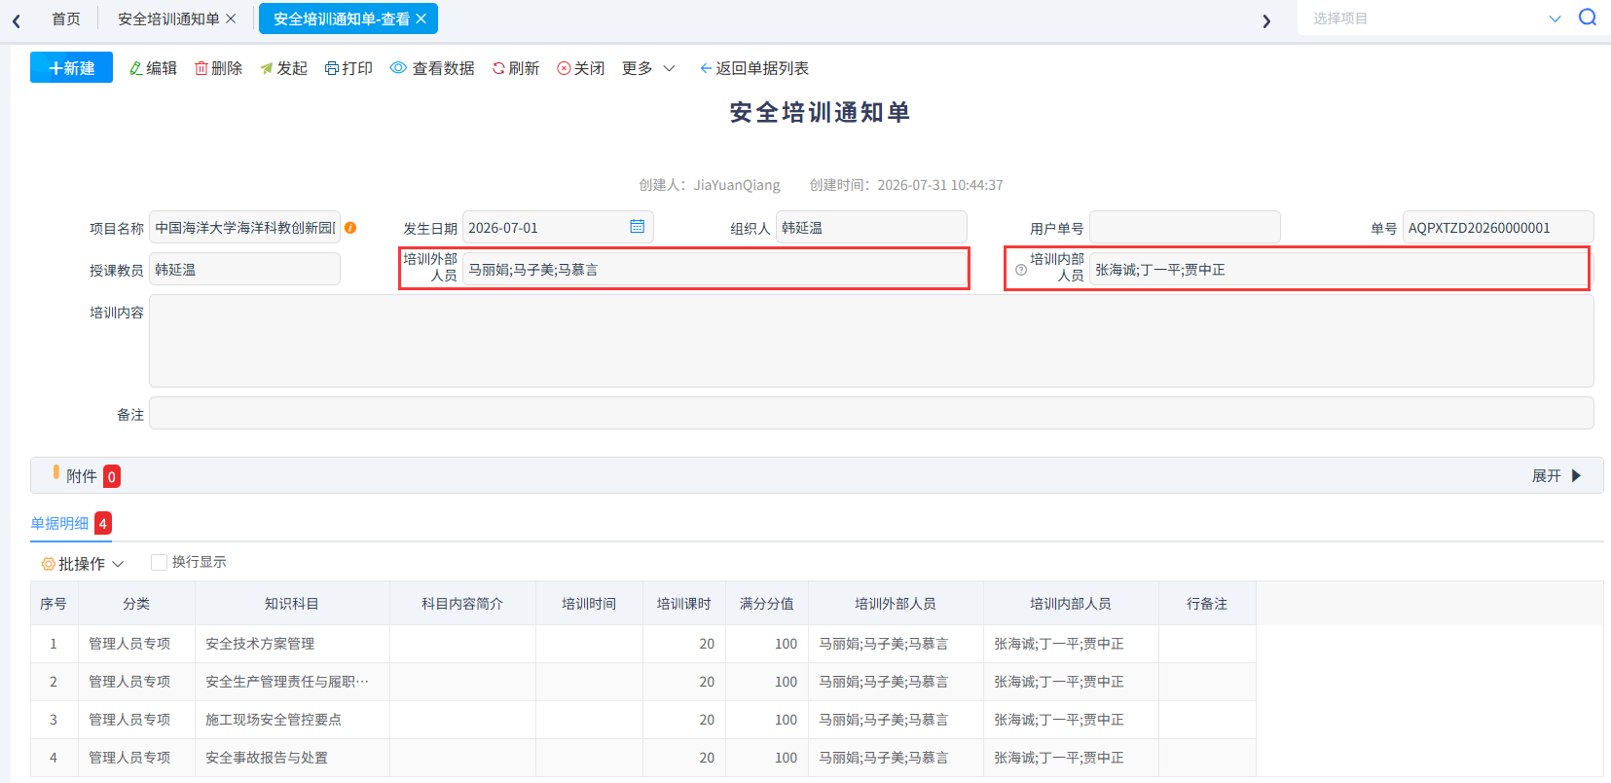The width and height of the screenshot is (1611, 783).
Task: Click the 组织人 field showing 韩延温
Action: pos(871,228)
